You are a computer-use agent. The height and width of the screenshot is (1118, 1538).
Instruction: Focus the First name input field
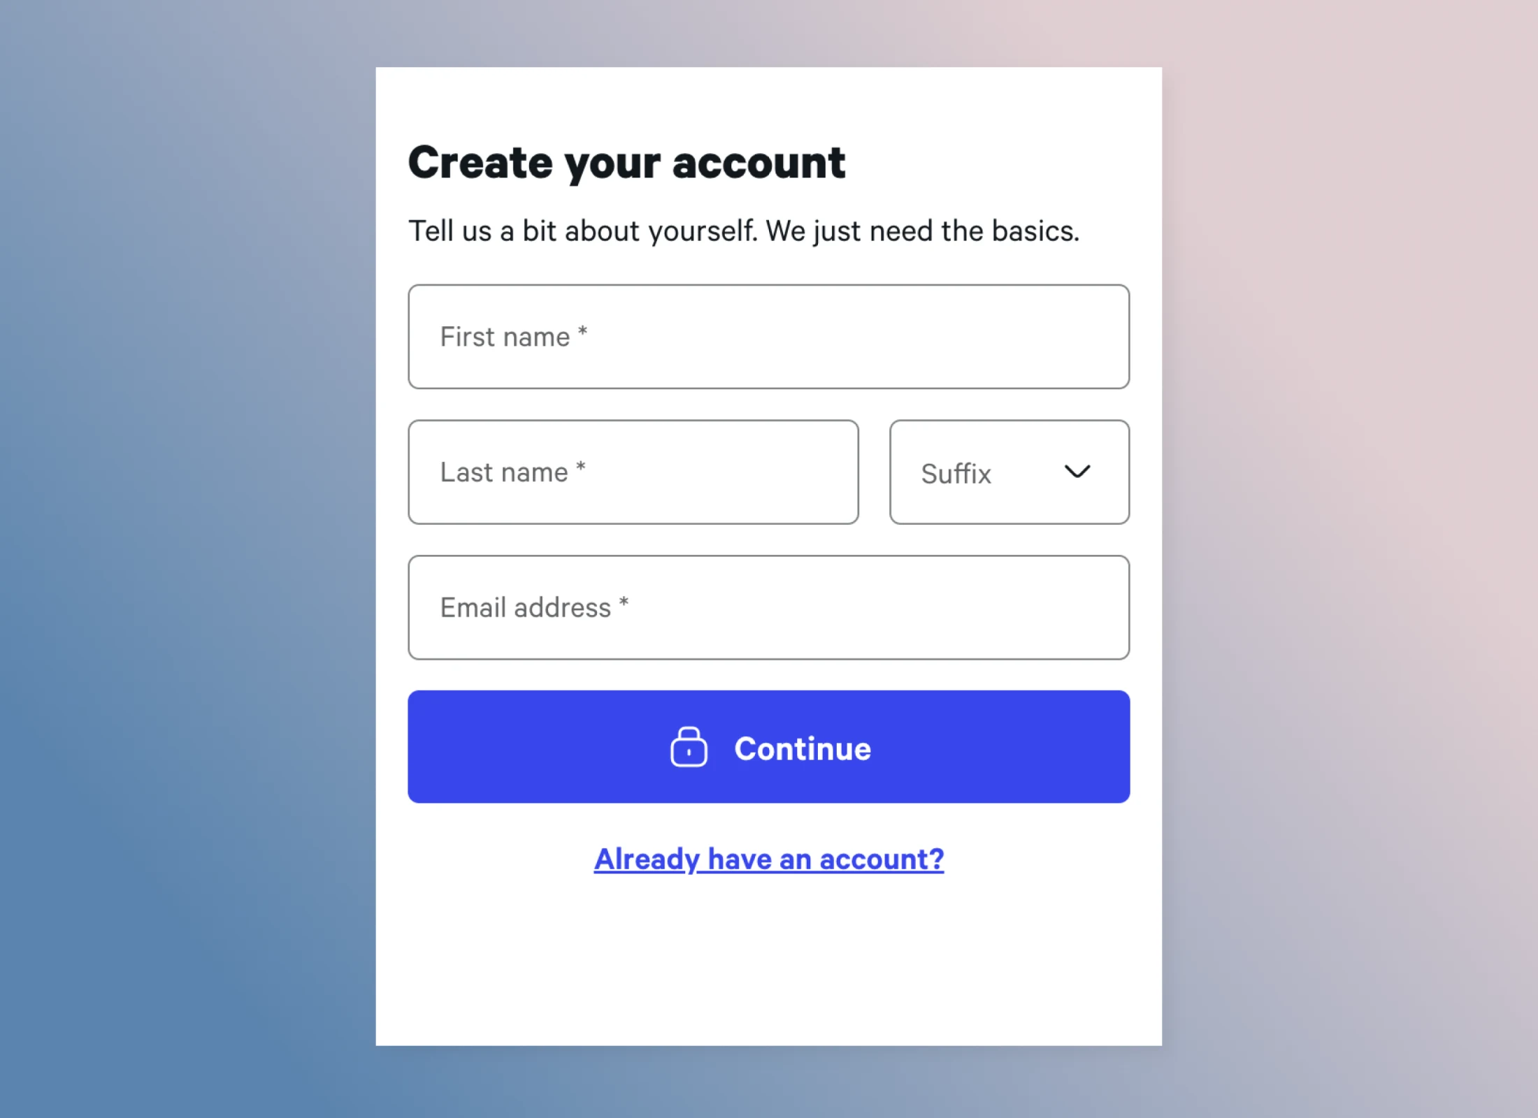(769, 336)
